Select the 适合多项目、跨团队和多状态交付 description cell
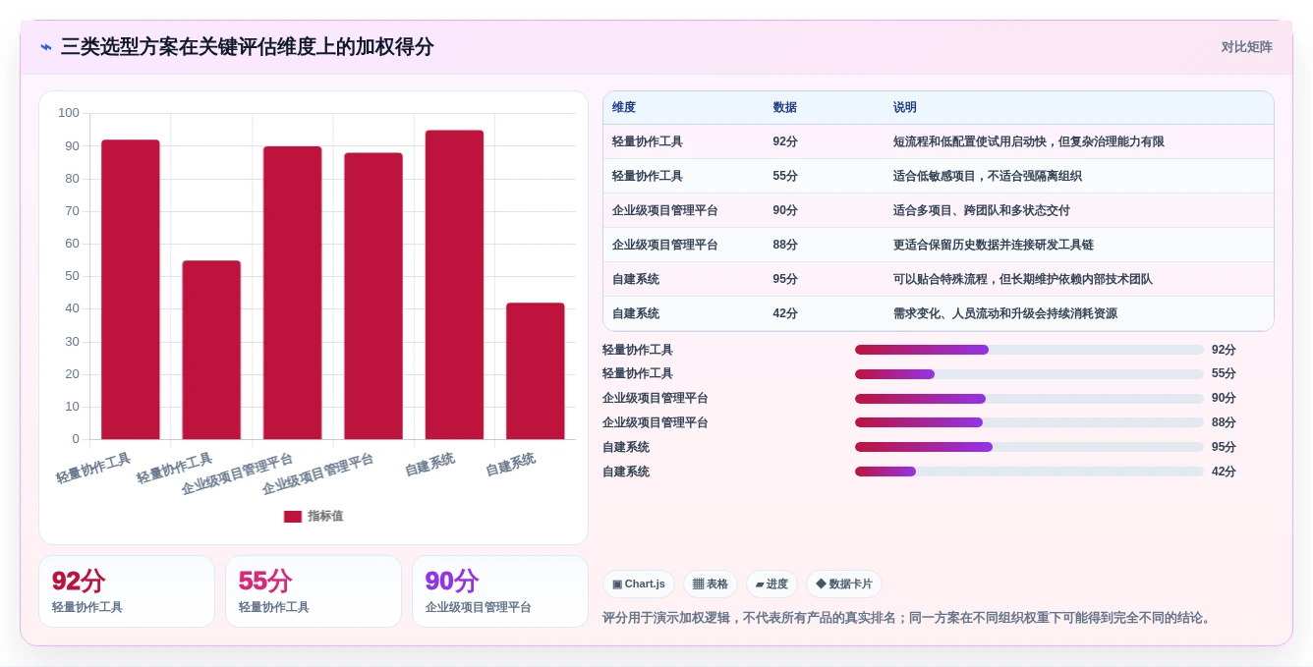The height and width of the screenshot is (667, 1313). (x=982, y=211)
